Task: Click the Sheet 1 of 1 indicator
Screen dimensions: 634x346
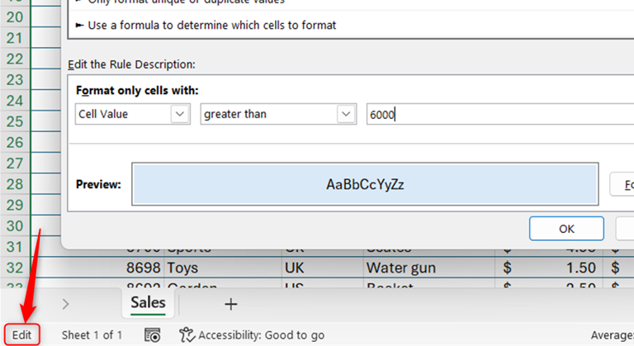Action: point(92,335)
